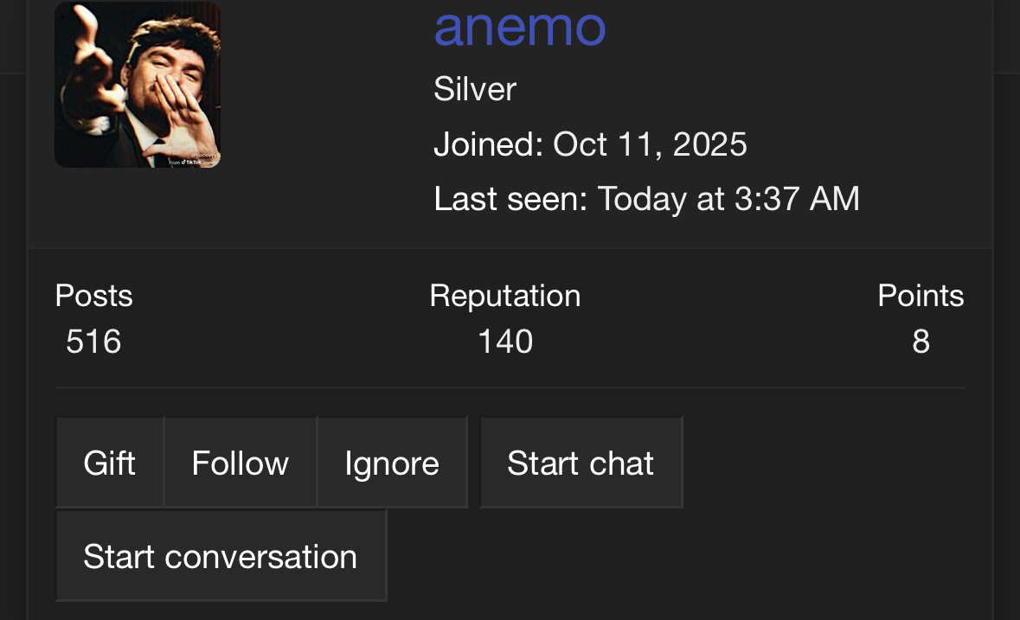
Task: Click the Start conversation button
Action: [221, 556]
